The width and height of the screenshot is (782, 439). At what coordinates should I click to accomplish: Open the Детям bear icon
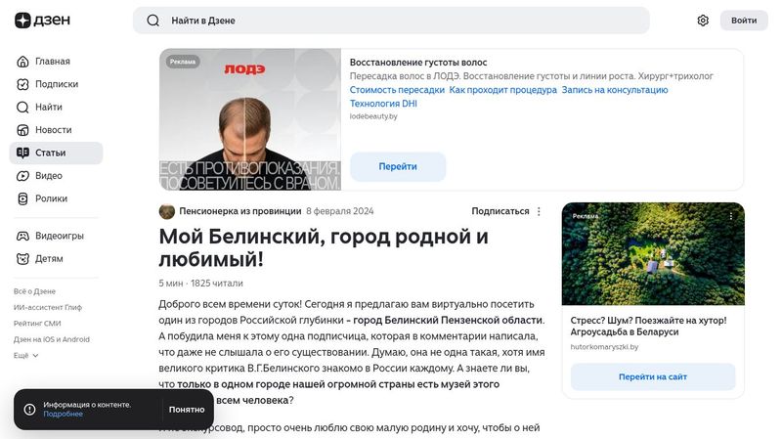[x=22, y=259]
